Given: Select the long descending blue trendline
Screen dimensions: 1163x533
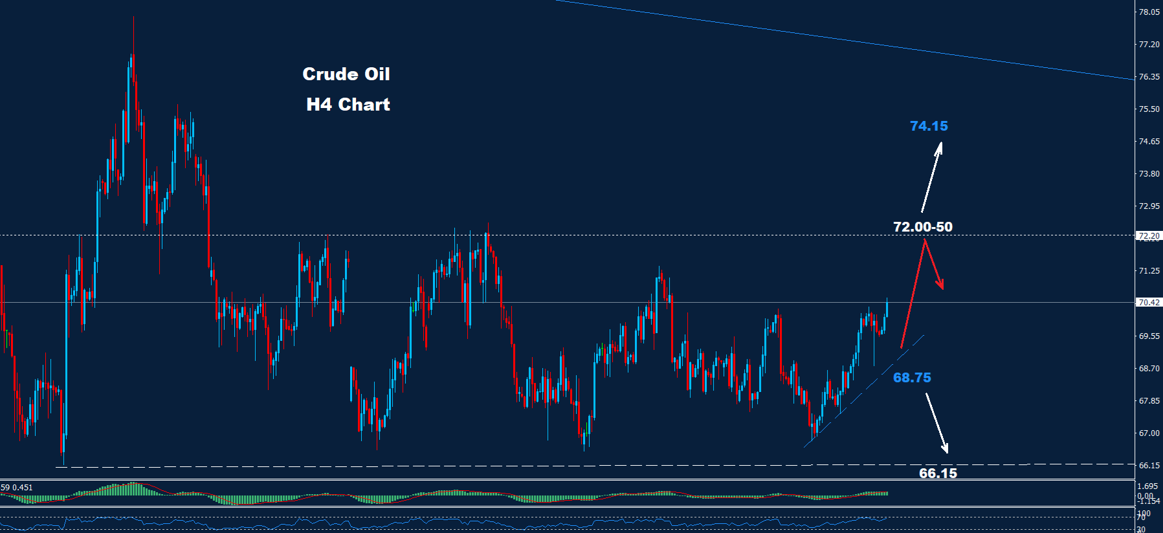Looking at the screenshot, I should 841,39.
